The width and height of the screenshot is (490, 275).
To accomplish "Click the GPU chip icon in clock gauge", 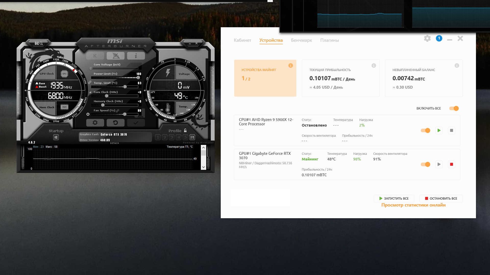I will tap(64, 74).
